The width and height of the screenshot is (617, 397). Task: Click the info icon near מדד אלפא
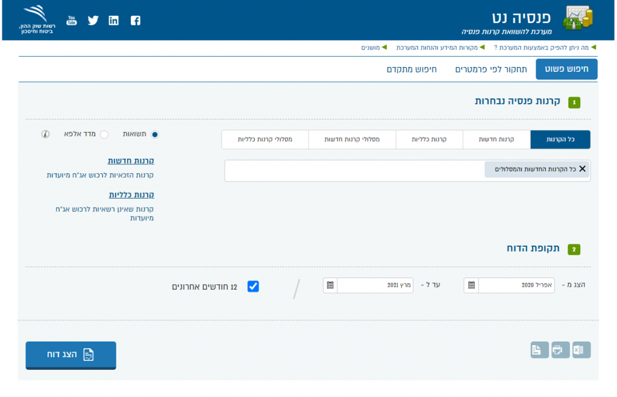45,134
